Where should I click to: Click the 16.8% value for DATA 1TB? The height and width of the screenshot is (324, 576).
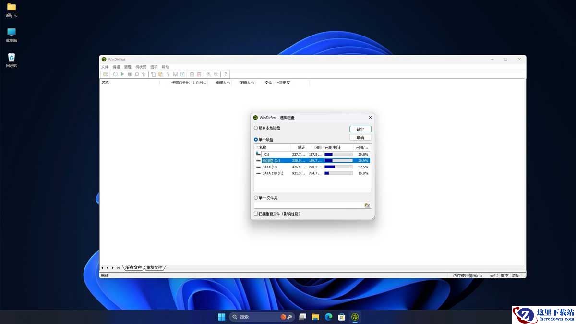(x=363, y=173)
